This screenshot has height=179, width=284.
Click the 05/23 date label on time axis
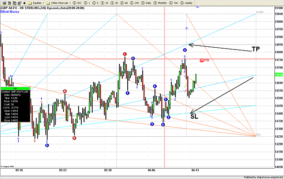tap(63, 170)
